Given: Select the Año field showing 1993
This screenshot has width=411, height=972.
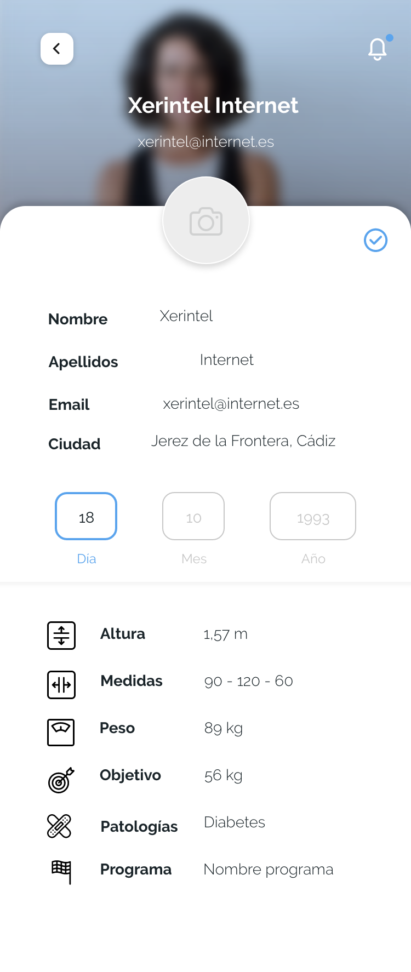Looking at the screenshot, I should (x=313, y=516).
